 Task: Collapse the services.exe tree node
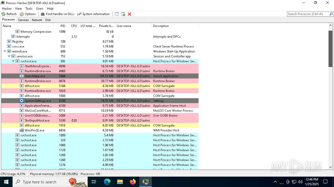coord(9,56)
